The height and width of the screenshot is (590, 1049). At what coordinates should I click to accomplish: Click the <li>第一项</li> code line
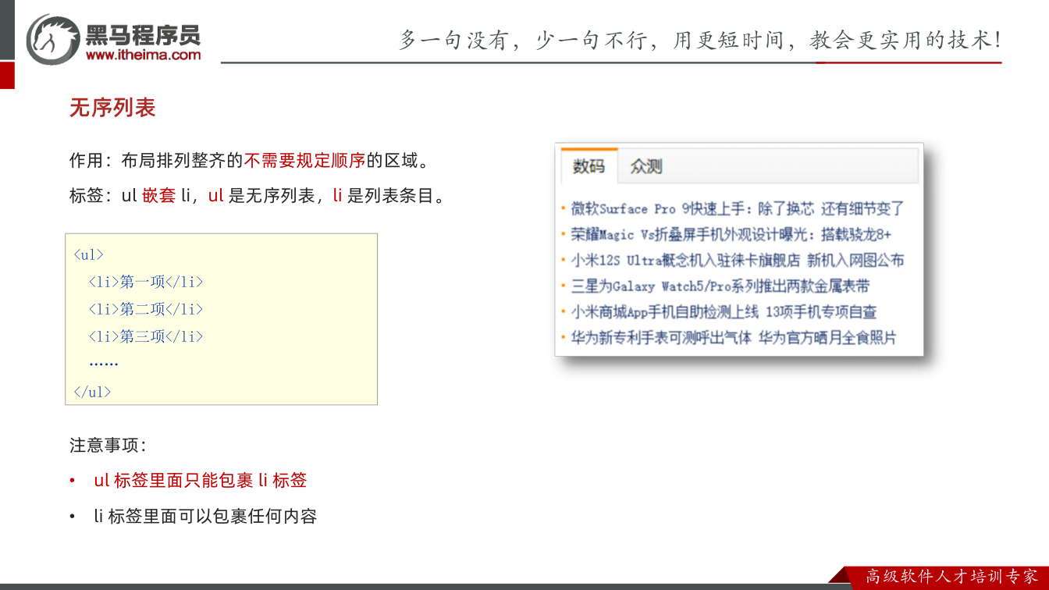click(x=146, y=282)
